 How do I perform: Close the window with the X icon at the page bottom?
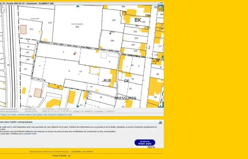tap(69, 156)
